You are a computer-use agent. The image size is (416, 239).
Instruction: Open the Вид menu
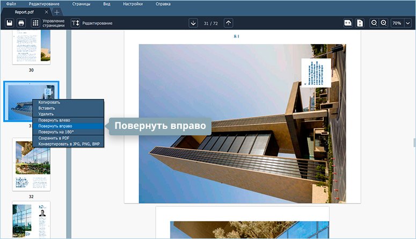[x=107, y=4]
